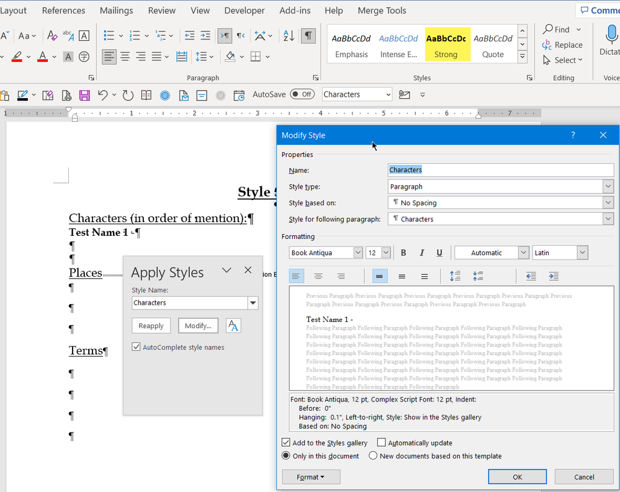Image resolution: width=620 pixels, height=492 pixels.
Task: Click Justify icon in ribbon
Action: click(x=156, y=56)
